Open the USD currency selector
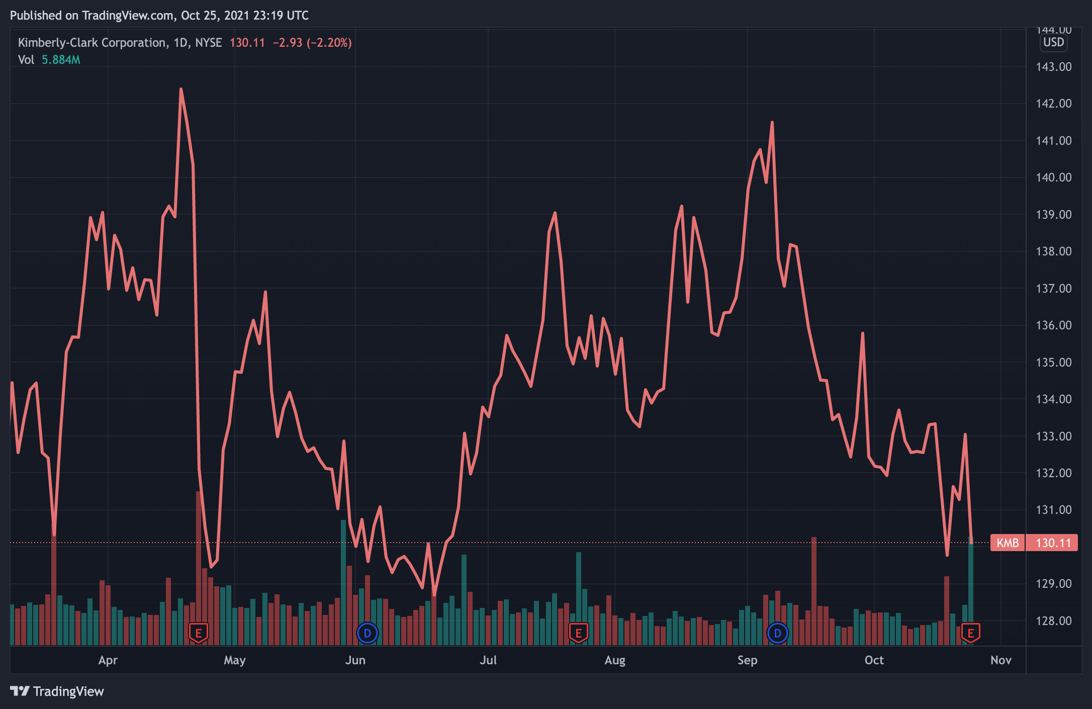Viewport: 1092px width, 709px height. tap(1053, 42)
